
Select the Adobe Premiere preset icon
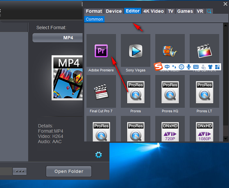click(x=101, y=51)
